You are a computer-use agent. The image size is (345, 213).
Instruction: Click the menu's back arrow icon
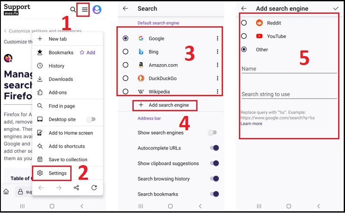click(x=41, y=188)
